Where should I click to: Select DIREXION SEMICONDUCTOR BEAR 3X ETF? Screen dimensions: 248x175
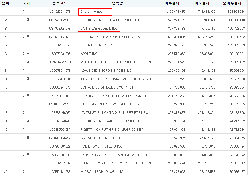coord(114,37)
